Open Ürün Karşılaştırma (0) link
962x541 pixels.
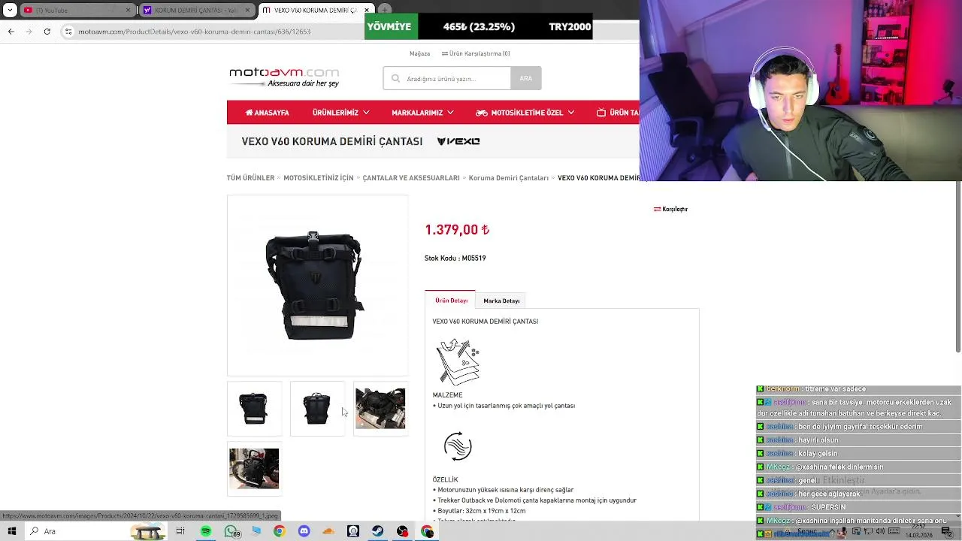tap(476, 53)
